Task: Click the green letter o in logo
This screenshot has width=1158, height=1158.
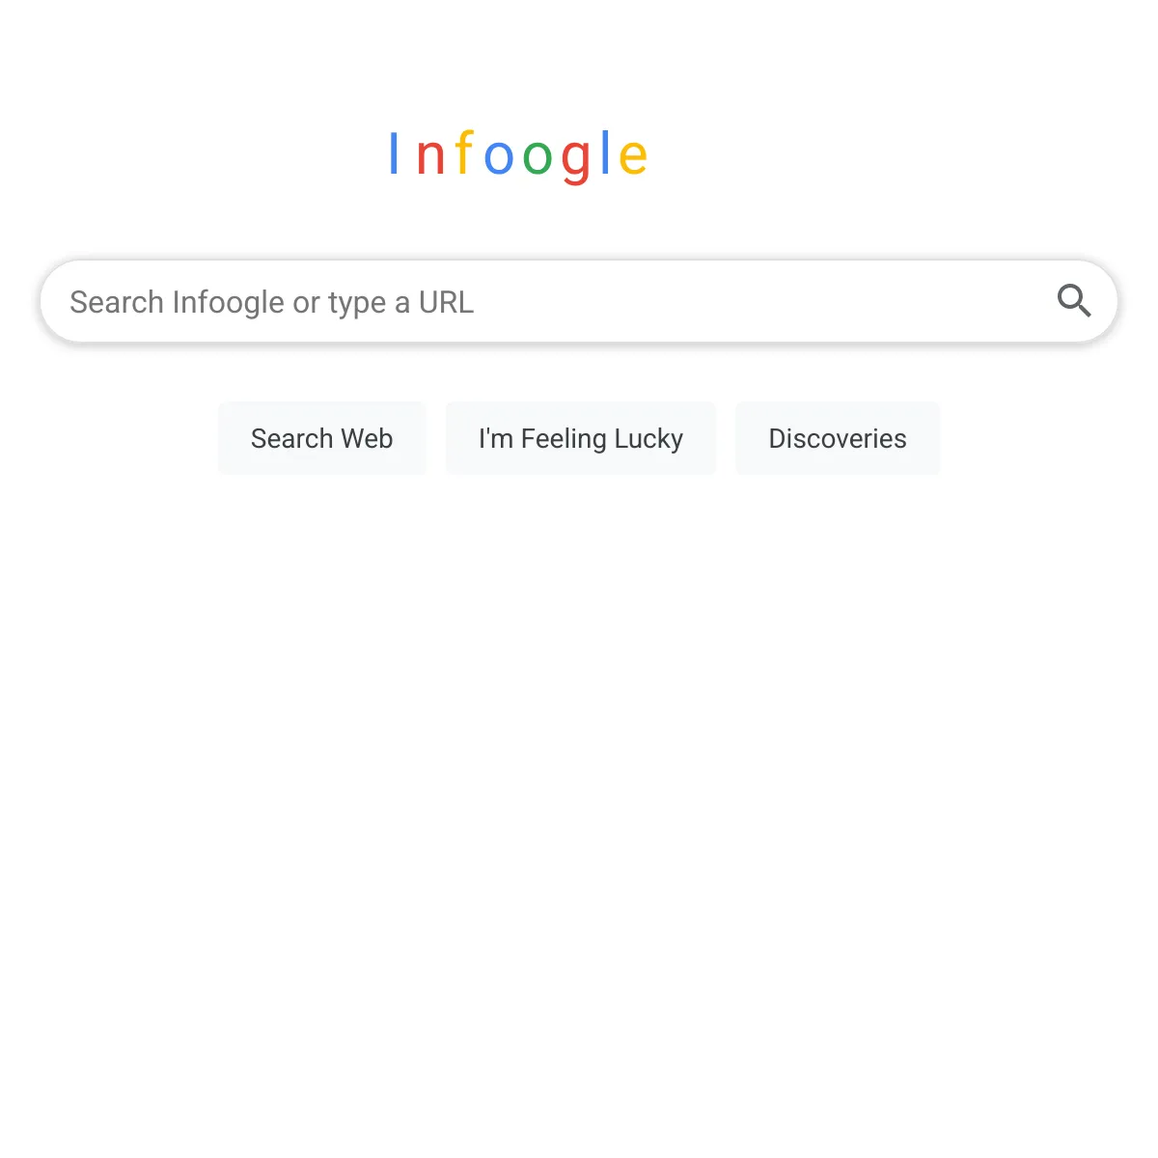Action: [x=538, y=157]
